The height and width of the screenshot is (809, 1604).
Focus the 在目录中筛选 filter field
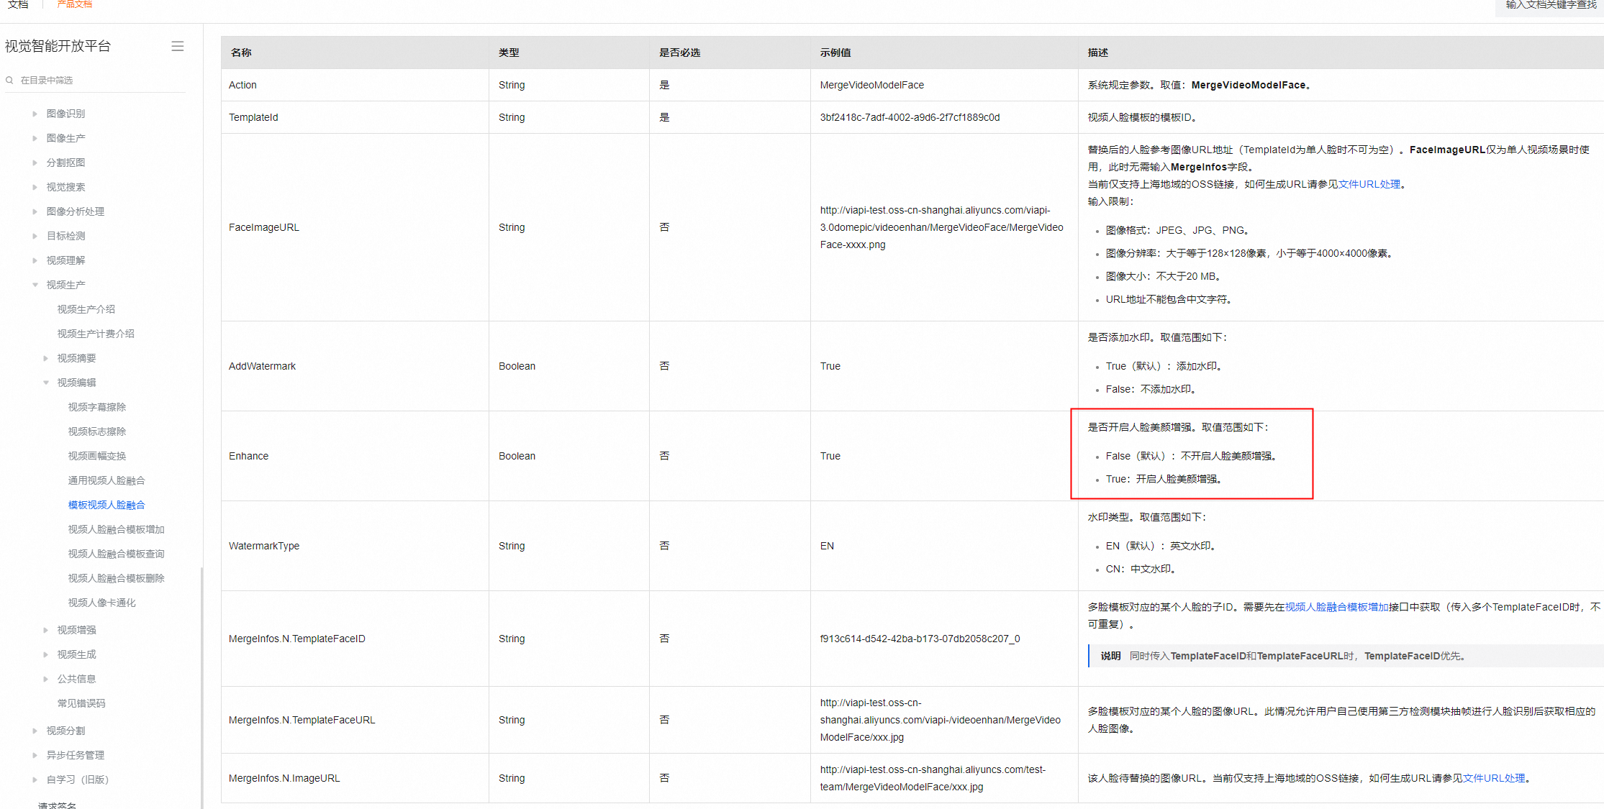[x=95, y=80]
